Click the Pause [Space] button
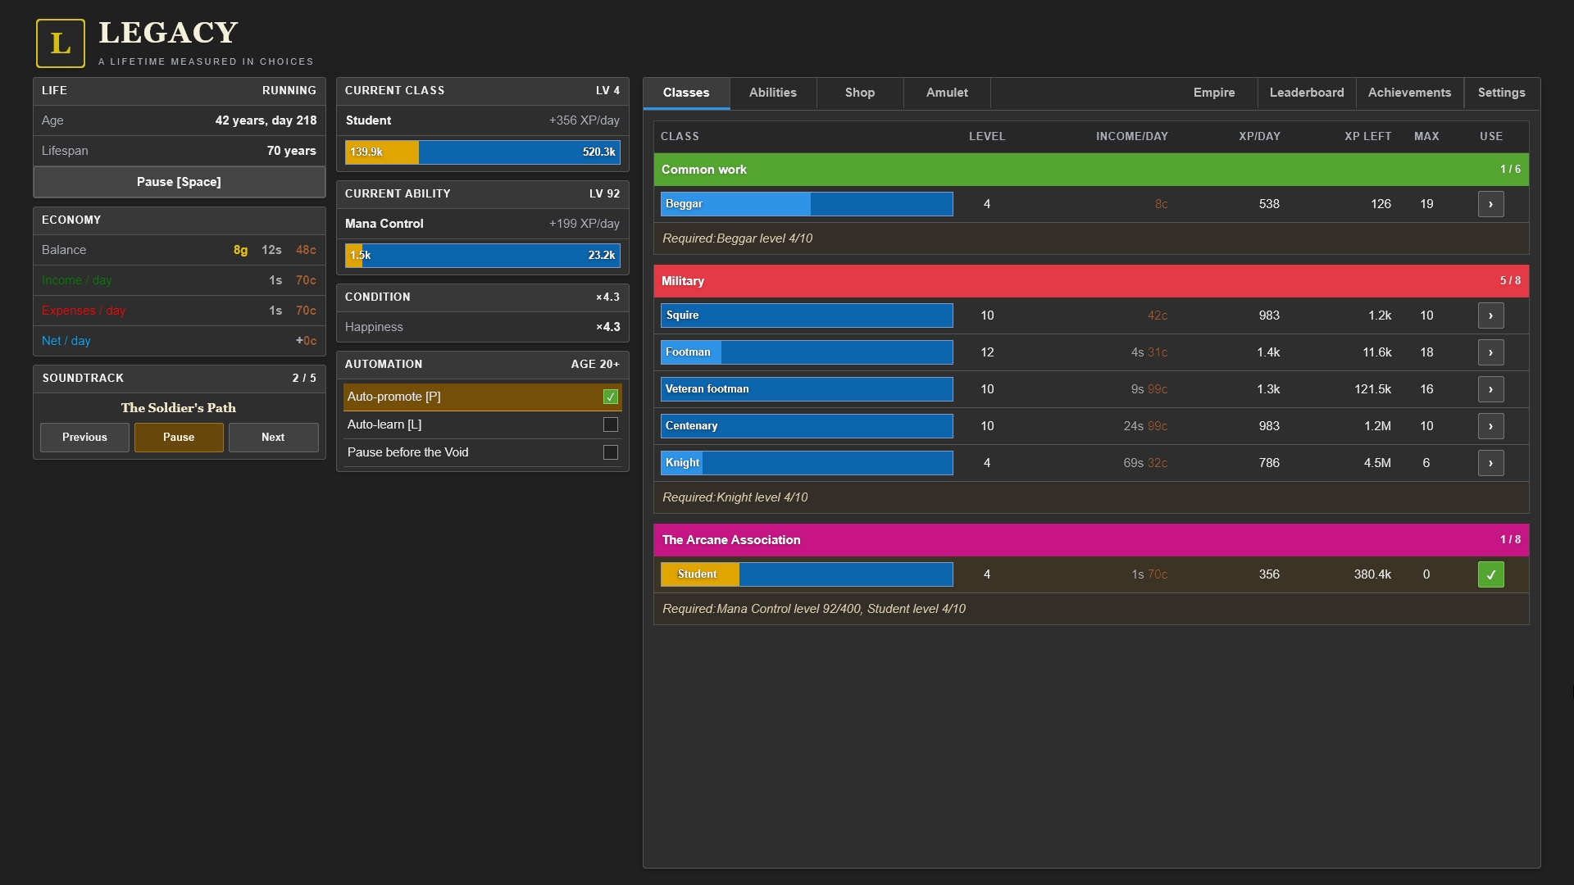1574x885 pixels. point(179,182)
